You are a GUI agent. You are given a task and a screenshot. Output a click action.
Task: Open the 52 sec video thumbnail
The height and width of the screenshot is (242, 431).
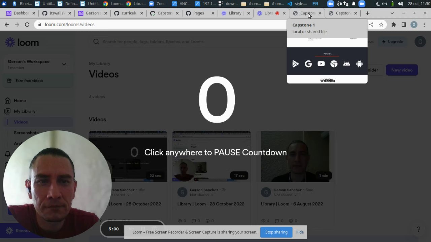point(128,157)
